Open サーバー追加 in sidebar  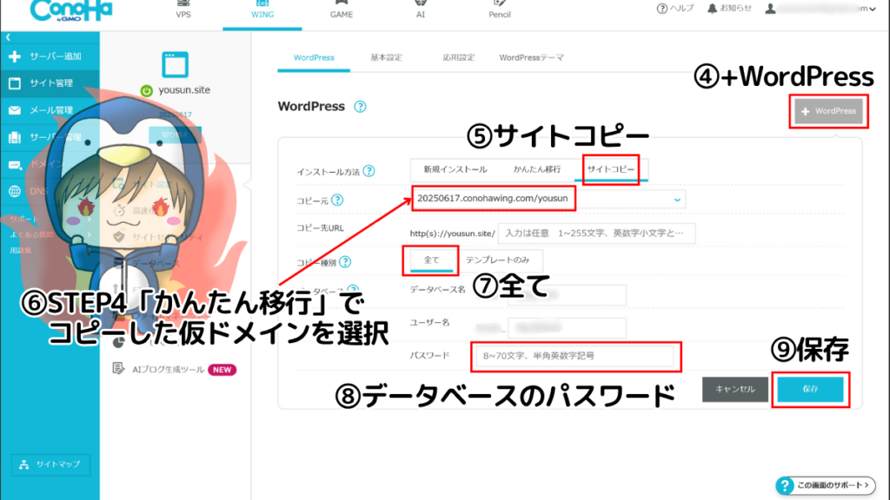[x=50, y=56]
